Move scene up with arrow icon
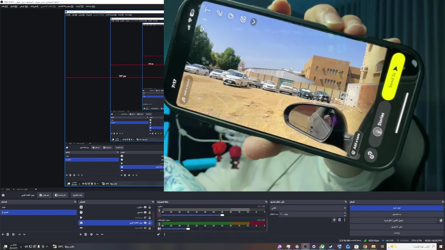Viewport: 445px width, 250px height. point(19,234)
